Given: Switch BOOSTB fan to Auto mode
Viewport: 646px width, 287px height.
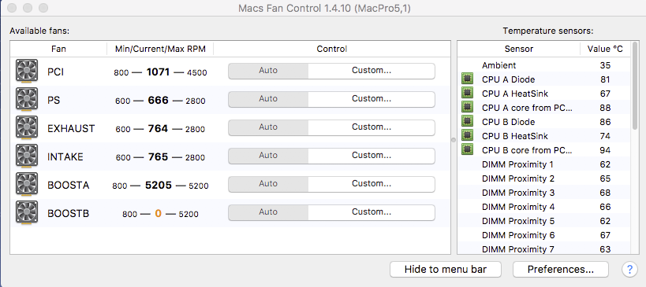Looking at the screenshot, I should coord(268,212).
